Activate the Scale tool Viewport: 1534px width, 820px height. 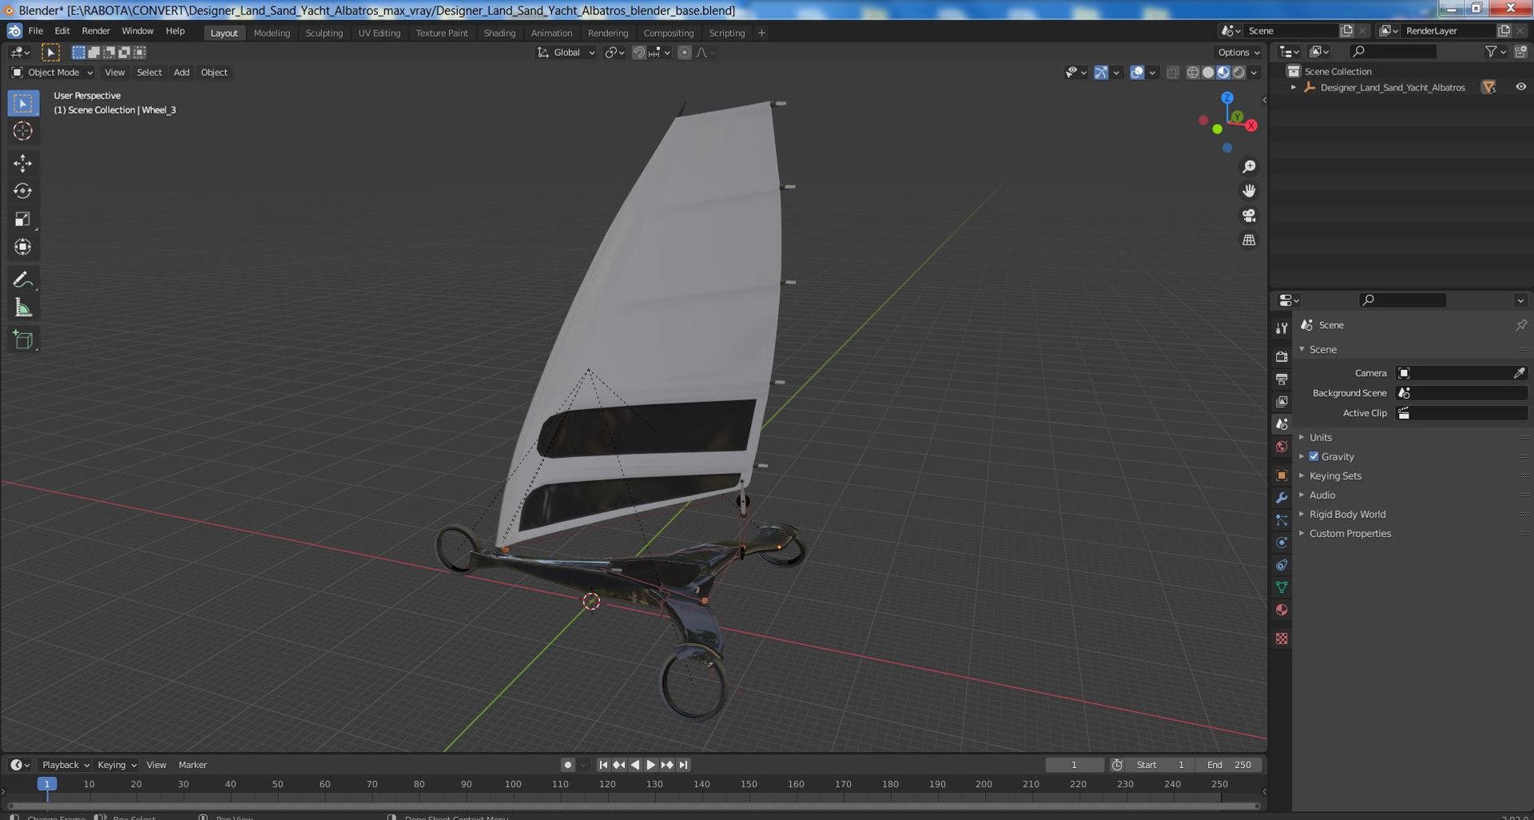coord(22,219)
